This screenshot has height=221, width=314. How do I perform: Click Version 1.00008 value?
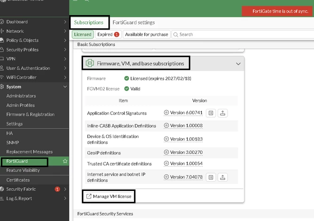[x=186, y=125]
